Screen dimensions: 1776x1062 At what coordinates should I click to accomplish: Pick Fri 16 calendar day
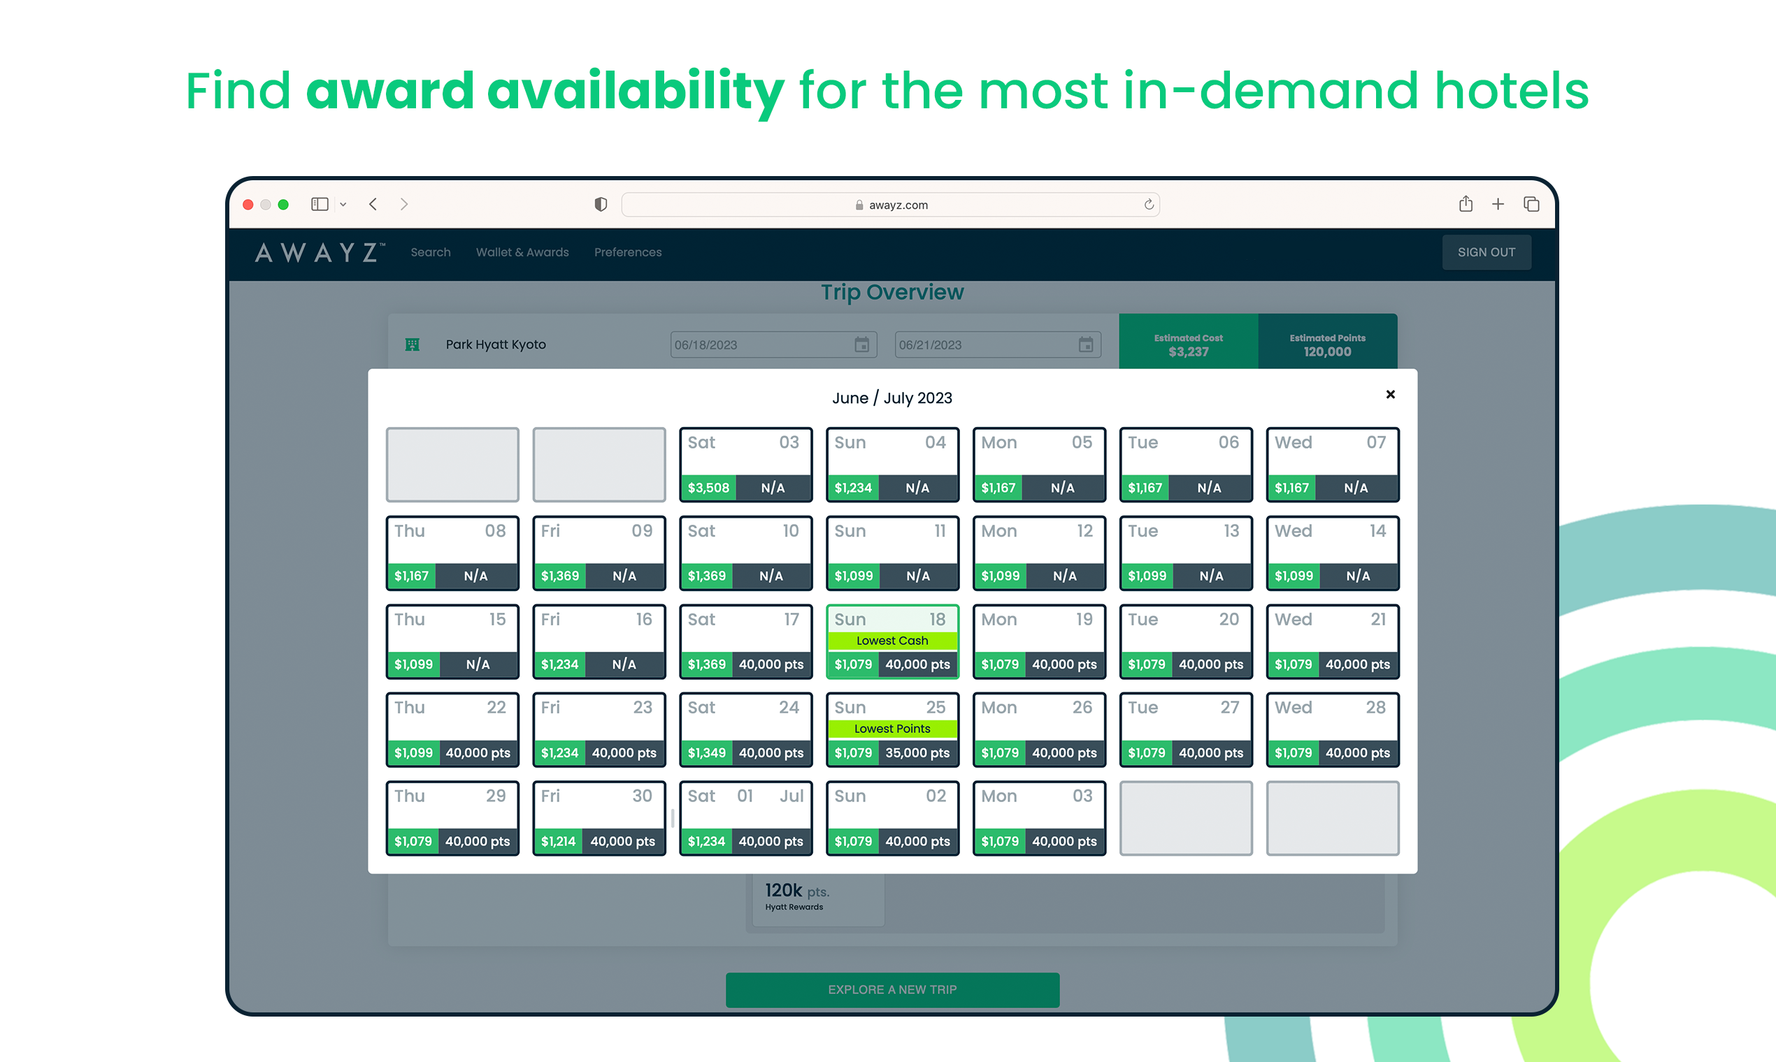click(x=599, y=642)
